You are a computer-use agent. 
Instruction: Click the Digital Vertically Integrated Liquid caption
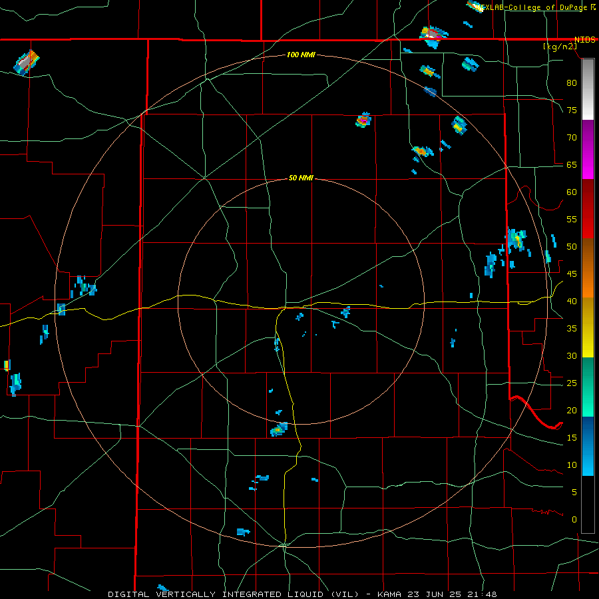[302, 594]
